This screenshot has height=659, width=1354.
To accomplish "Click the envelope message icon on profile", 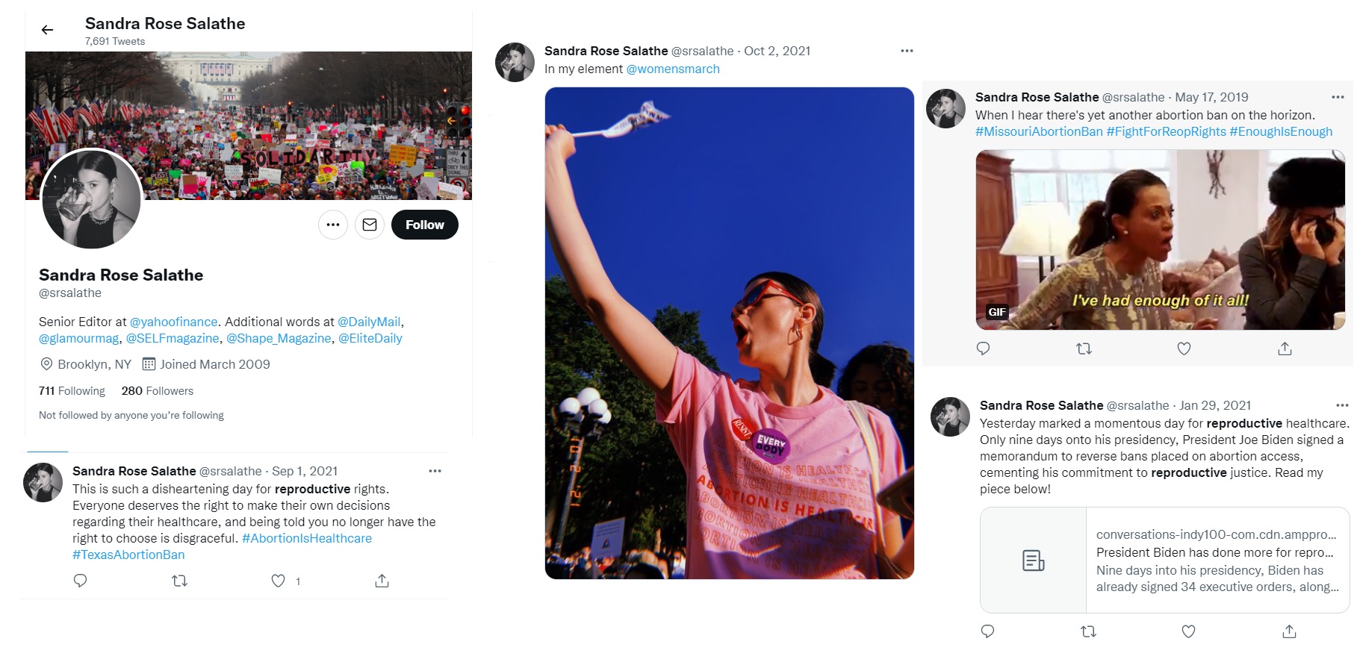I will point(370,225).
